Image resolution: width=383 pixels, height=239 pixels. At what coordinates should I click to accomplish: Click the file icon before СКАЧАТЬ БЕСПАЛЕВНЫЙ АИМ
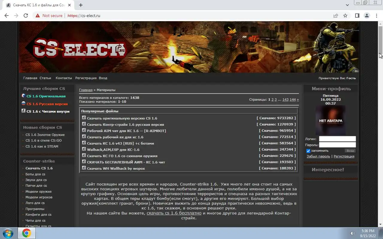[x=84, y=162]
